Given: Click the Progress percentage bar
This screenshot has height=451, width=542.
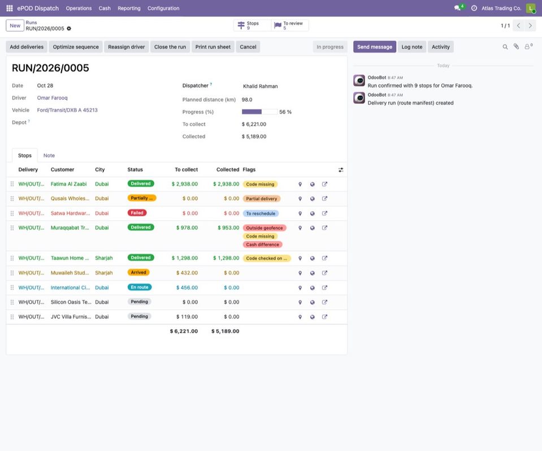Looking at the screenshot, I should click(x=259, y=112).
